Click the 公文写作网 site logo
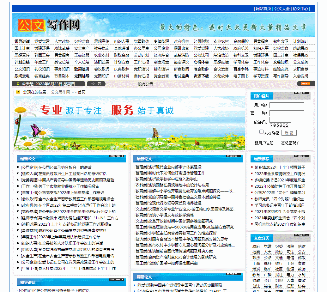This screenshot has height=292, width=327. coord(49,25)
